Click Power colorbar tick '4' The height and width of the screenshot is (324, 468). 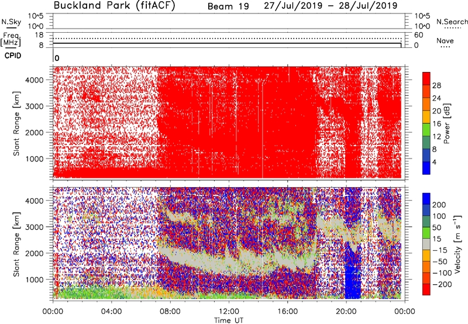click(x=434, y=162)
